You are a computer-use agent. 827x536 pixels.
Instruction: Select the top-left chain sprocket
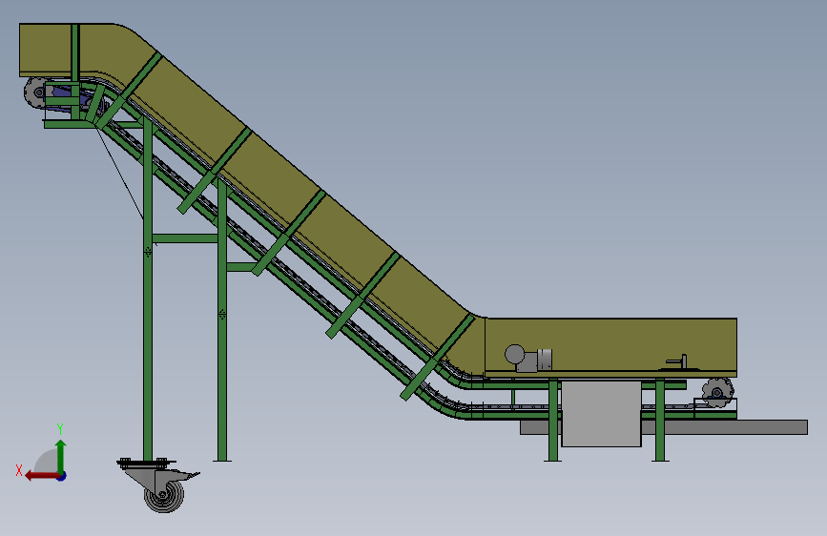(36, 93)
